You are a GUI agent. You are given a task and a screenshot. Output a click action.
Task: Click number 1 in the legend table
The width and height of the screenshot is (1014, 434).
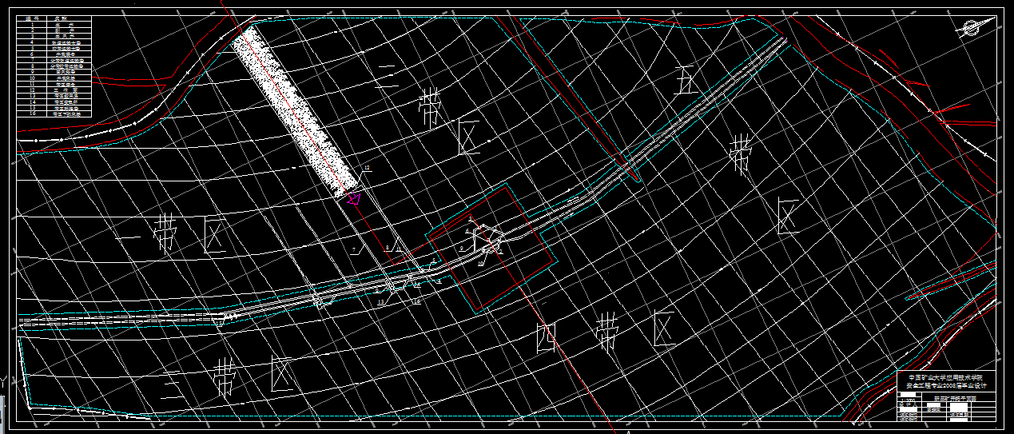point(32,25)
